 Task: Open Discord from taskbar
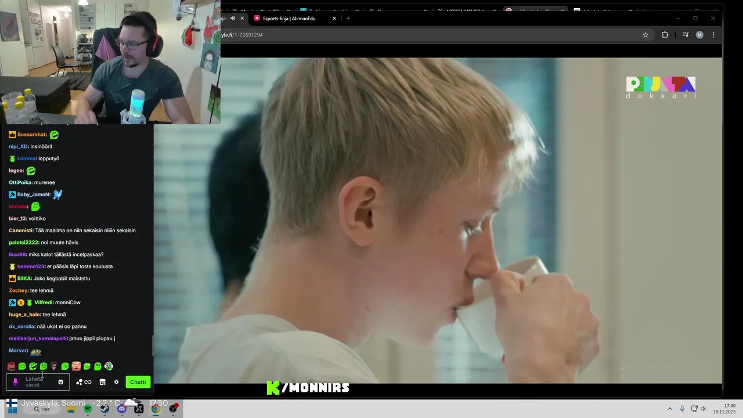pos(121,409)
